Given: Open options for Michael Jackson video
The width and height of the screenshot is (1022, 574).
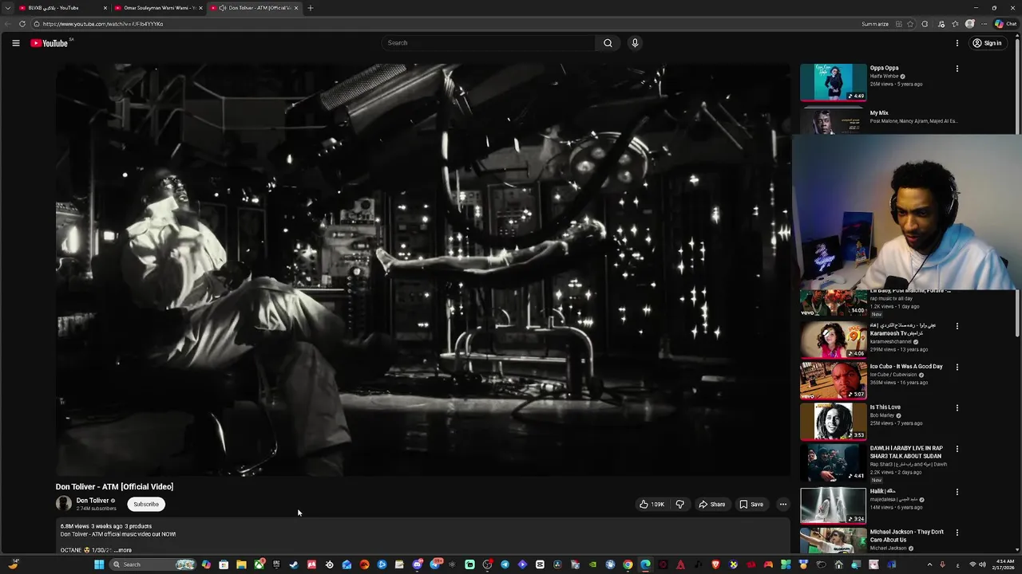Looking at the screenshot, I should point(957,533).
